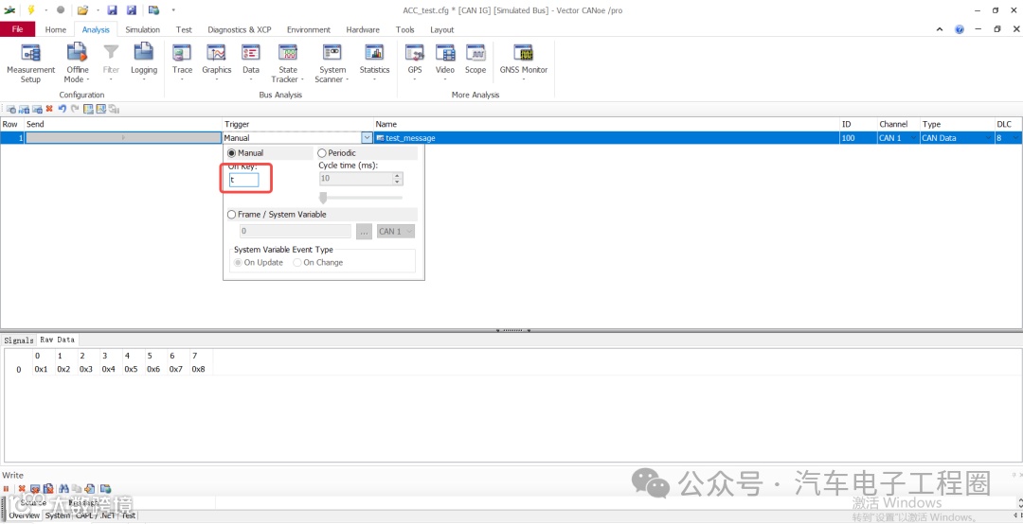Image resolution: width=1023 pixels, height=524 pixels.
Task: Open the CAPL / .NET tab
Action: (96, 515)
